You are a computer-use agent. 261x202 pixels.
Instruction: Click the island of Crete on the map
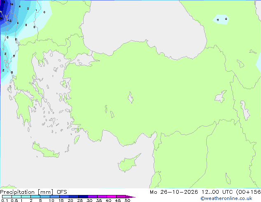46,150
